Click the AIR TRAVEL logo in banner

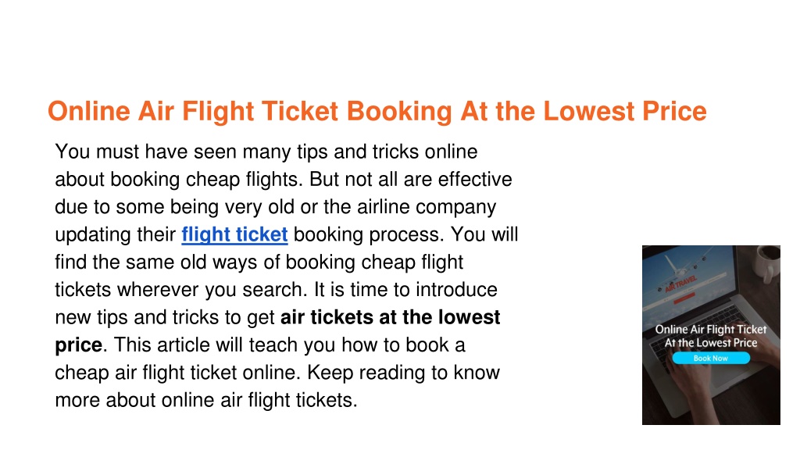coord(681,284)
